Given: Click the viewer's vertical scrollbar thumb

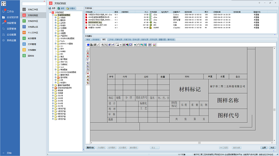Looking at the screenshot, I should click(x=275, y=110).
